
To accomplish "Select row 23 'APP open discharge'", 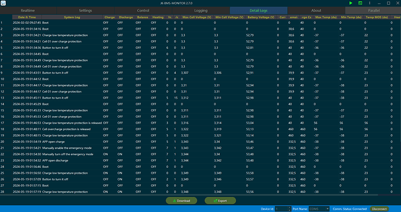I will click(x=201, y=161).
